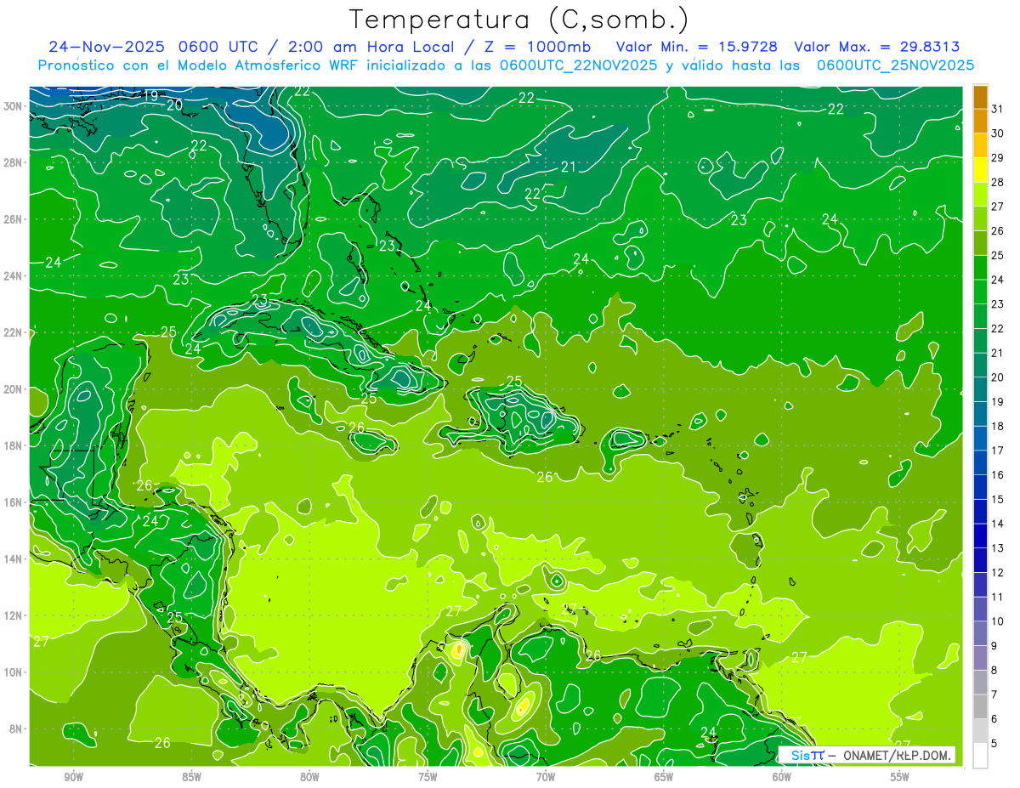Click the title "Temperatura (C,somb.)"

tap(519, 20)
